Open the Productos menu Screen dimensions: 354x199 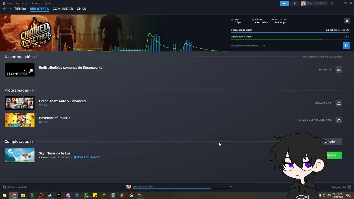click(x=37, y=3)
